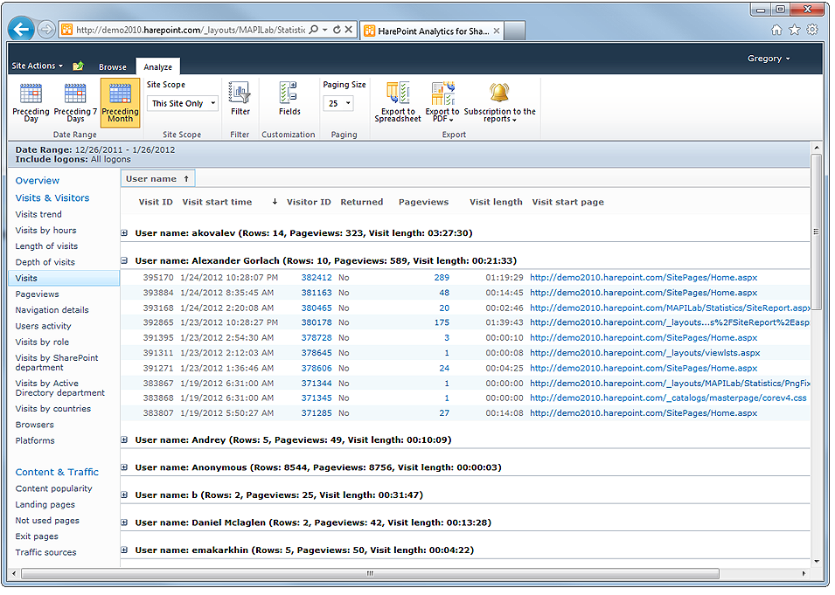
Task: Open the Site Actions menu
Action: pyautogui.click(x=37, y=66)
